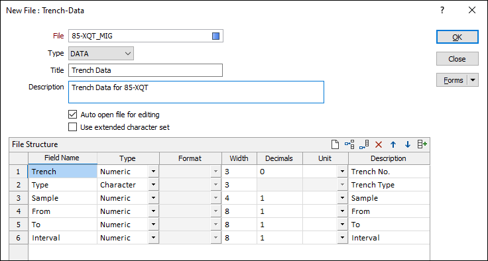
Task: Click the Interval field name cell
Action: coord(62,238)
